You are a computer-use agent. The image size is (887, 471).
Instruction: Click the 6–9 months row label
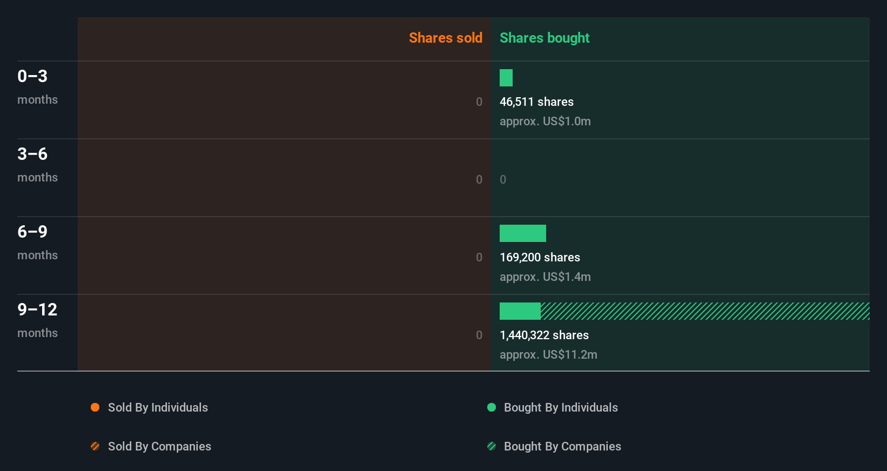[x=37, y=243]
